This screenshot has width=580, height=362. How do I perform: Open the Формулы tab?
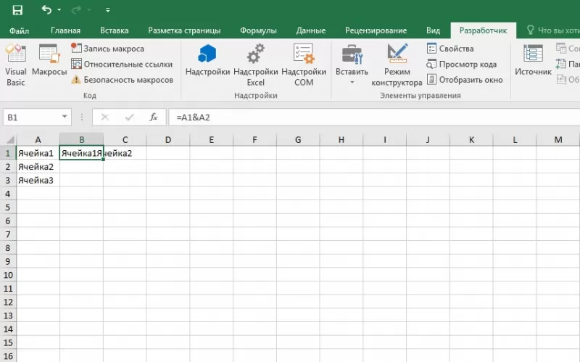[x=258, y=30]
